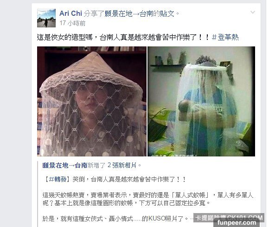Click the 2 張新相片 link
The height and width of the screenshot is (227, 269).
coord(122,165)
